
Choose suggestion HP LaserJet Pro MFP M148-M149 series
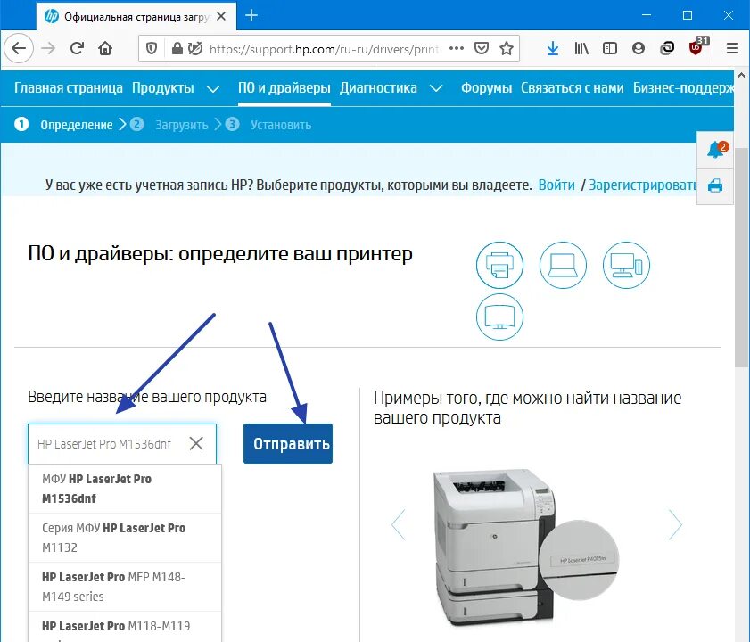point(125,587)
